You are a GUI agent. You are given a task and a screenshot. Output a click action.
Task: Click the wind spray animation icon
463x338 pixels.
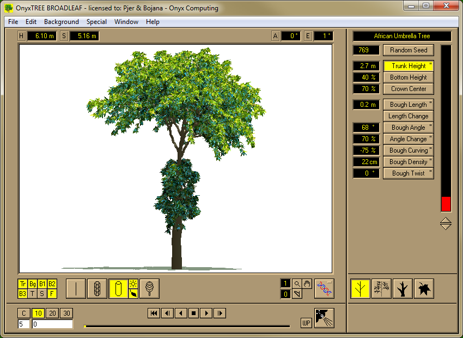click(x=324, y=318)
